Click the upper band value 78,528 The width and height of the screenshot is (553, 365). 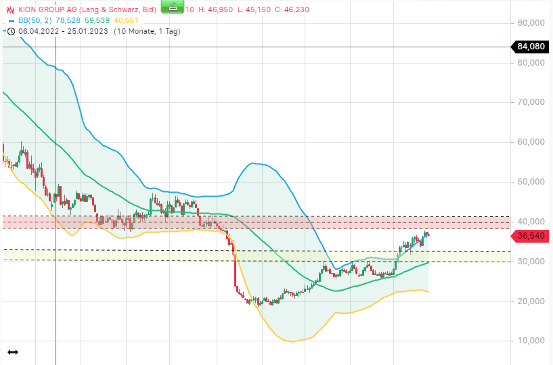68,20
